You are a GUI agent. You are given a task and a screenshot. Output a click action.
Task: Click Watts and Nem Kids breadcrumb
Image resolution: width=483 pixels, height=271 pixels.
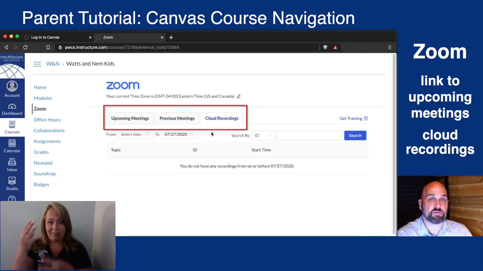[91, 64]
